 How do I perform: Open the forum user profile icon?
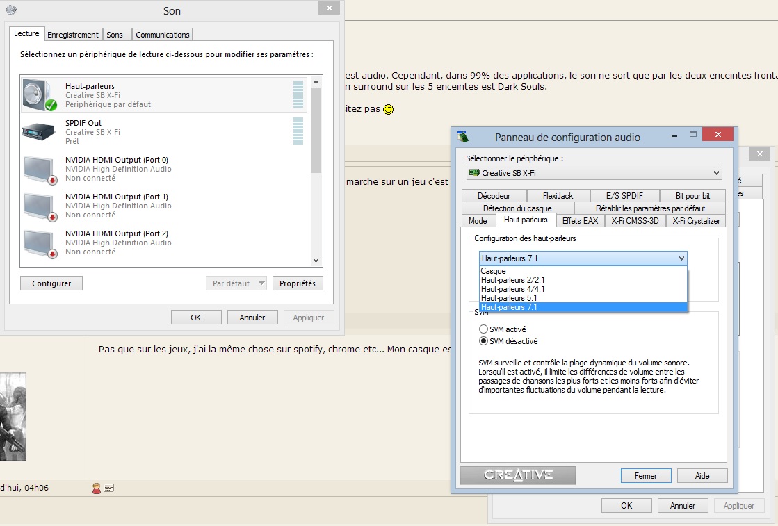[x=96, y=488]
